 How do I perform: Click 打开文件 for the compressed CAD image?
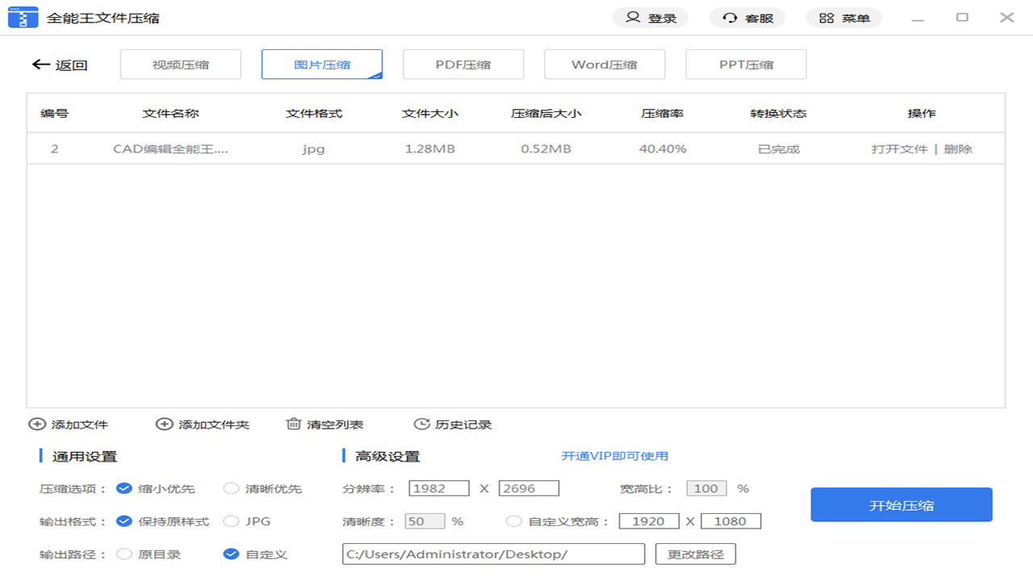pyautogui.click(x=897, y=148)
